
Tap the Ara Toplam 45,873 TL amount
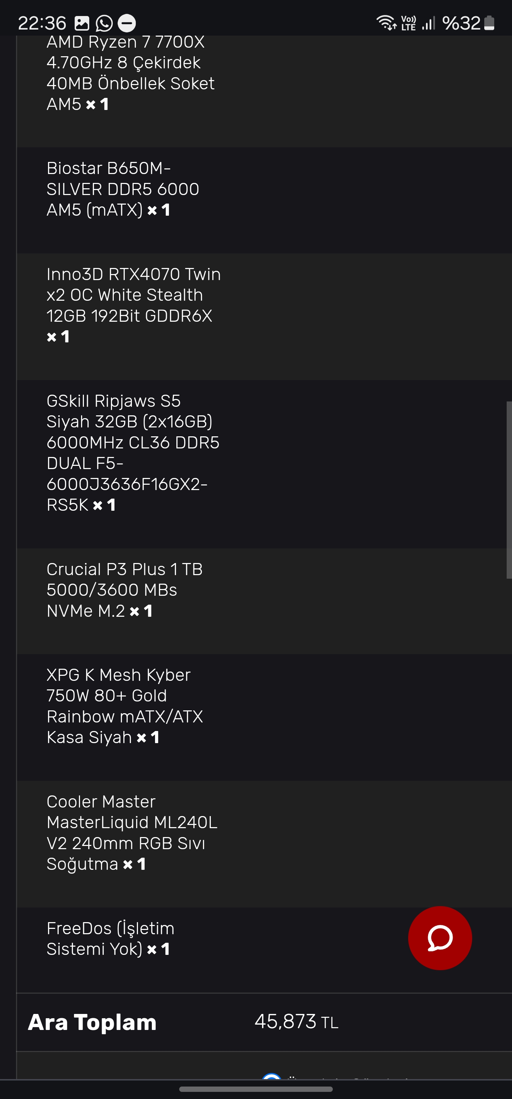click(296, 1022)
